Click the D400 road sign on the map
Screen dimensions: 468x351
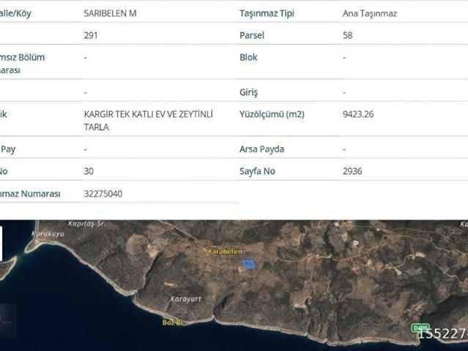[x=420, y=328]
